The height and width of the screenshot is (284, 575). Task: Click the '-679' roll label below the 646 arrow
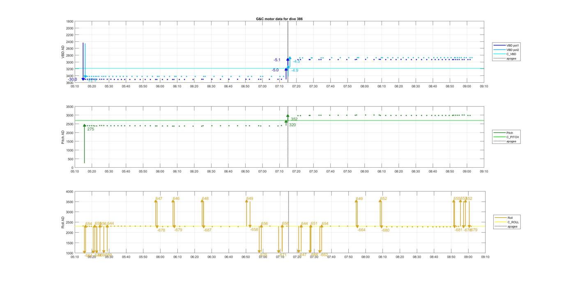[178, 230]
